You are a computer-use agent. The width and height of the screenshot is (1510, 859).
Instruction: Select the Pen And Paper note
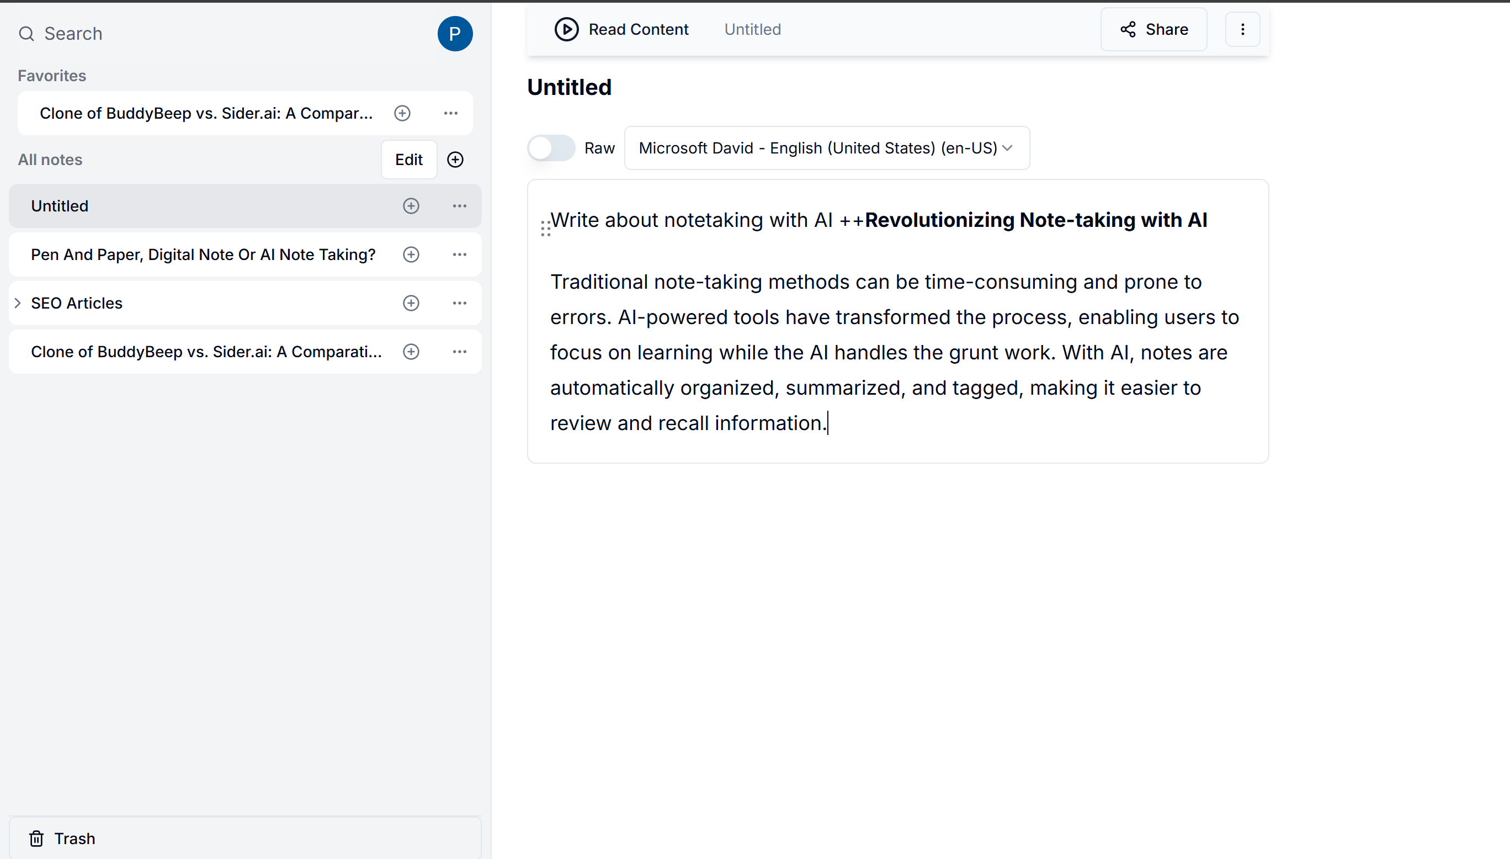coord(203,255)
